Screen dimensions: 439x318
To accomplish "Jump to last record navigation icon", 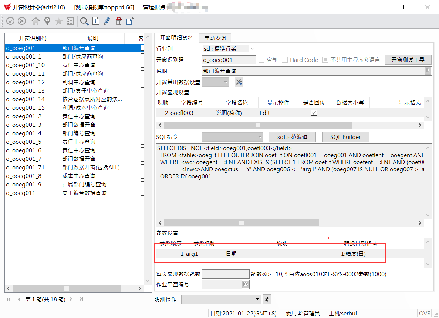I will pyautogui.click(x=81, y=299).
